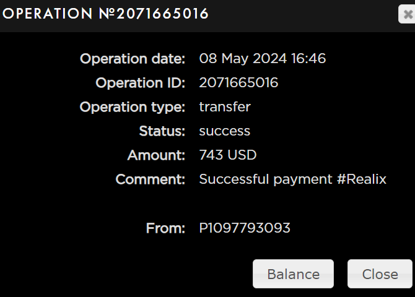Click the Comment label
Screen dimensions: 415x297
coord(151,179)
